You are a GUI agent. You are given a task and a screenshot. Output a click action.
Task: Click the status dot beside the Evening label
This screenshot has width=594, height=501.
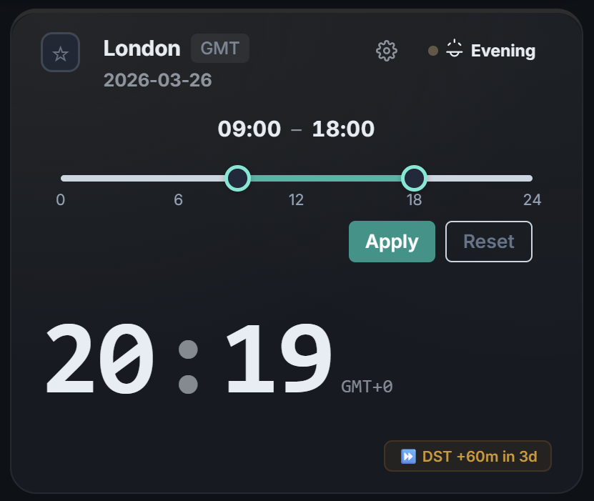[432, 51]
